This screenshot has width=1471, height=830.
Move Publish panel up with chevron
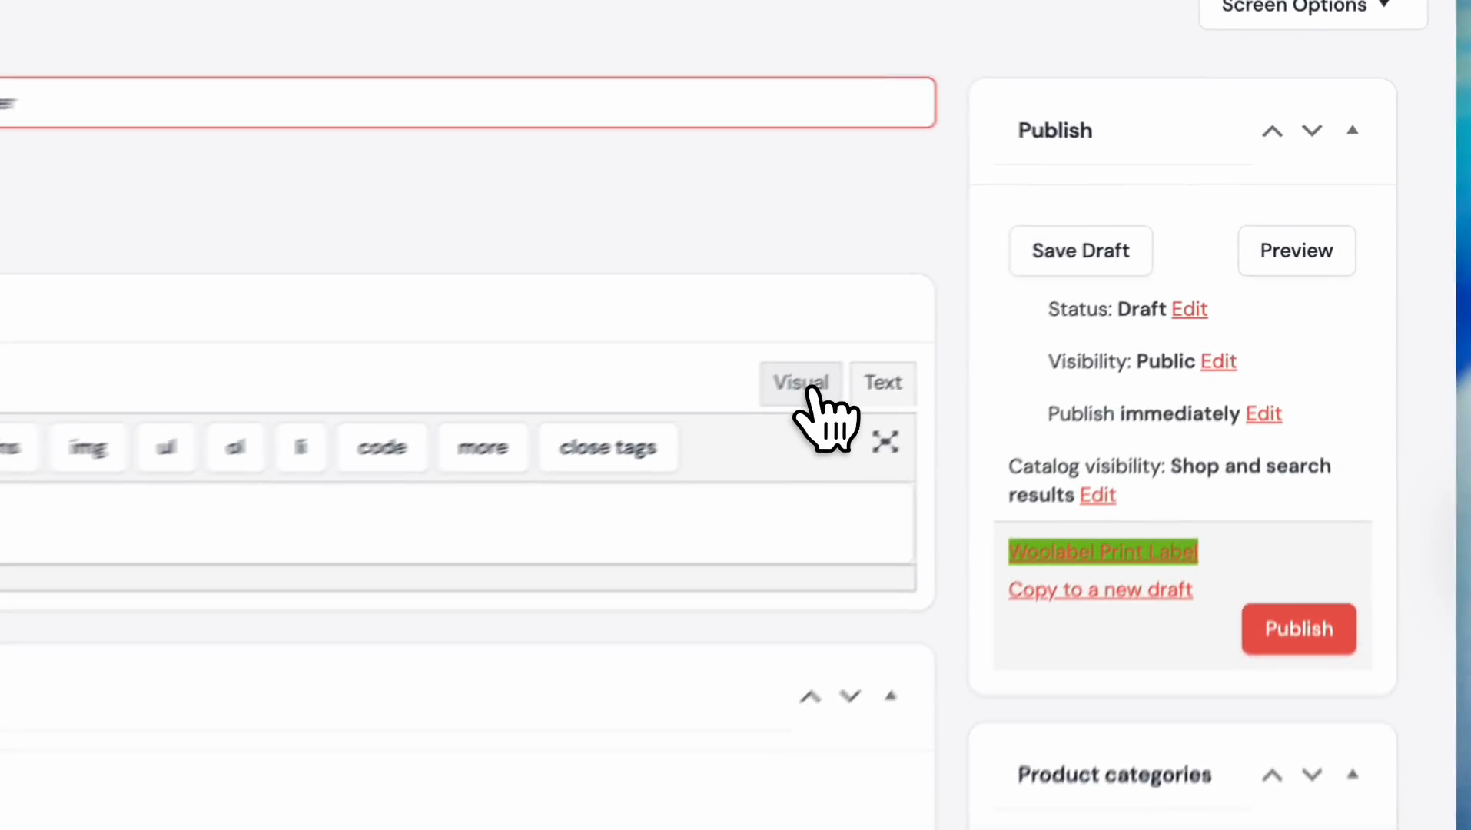(1272, 131)
